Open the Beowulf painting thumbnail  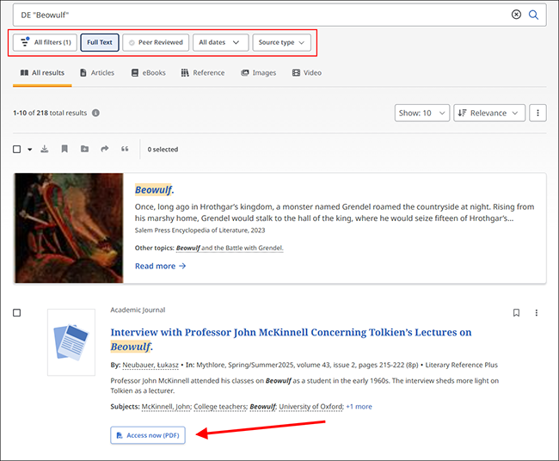69,228
